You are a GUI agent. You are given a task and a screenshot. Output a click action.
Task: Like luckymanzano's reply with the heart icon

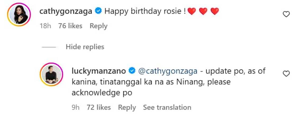coord(286,74)
